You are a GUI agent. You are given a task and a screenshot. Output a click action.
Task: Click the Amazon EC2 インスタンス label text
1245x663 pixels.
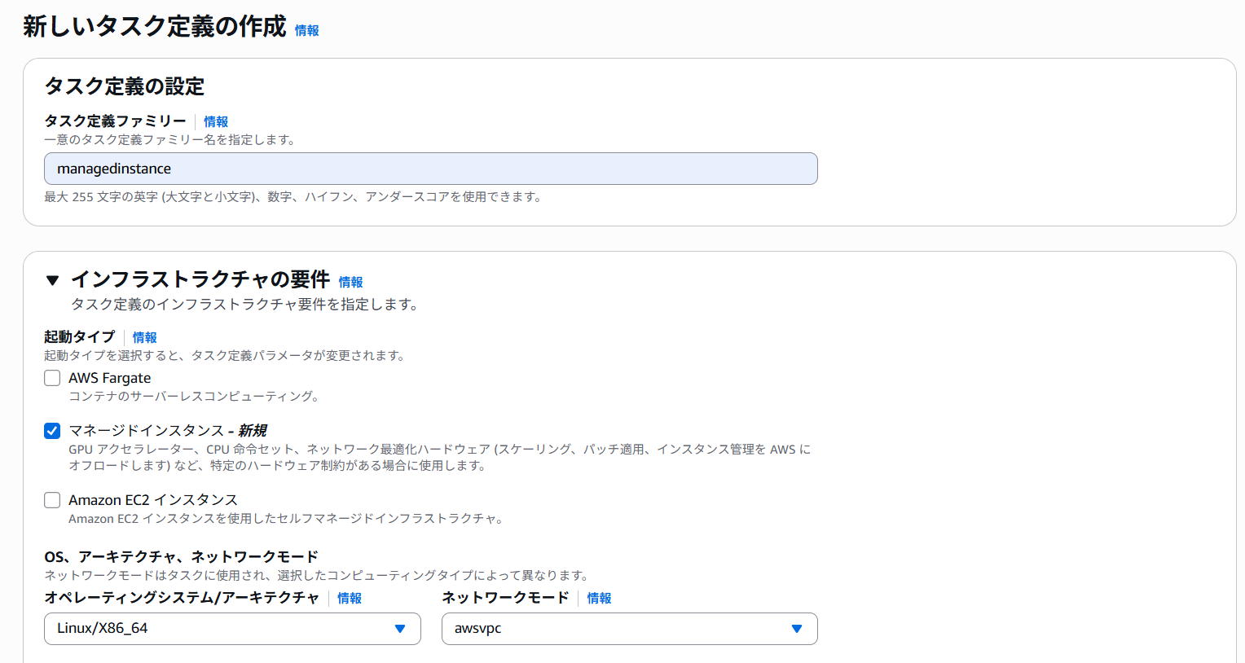[x=153, y=500]
